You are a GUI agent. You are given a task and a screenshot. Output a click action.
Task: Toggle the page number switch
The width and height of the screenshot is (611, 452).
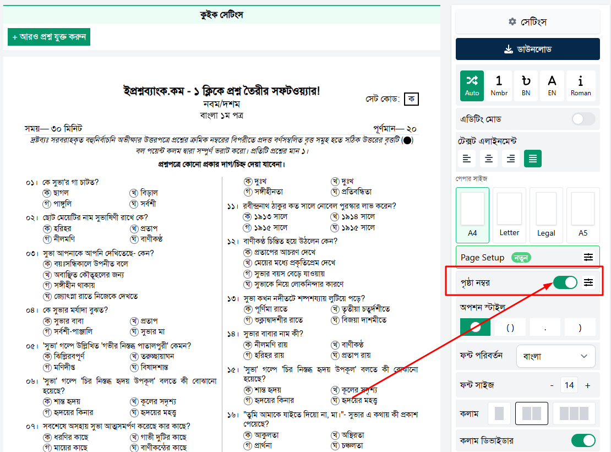click(x=565, y=282)
